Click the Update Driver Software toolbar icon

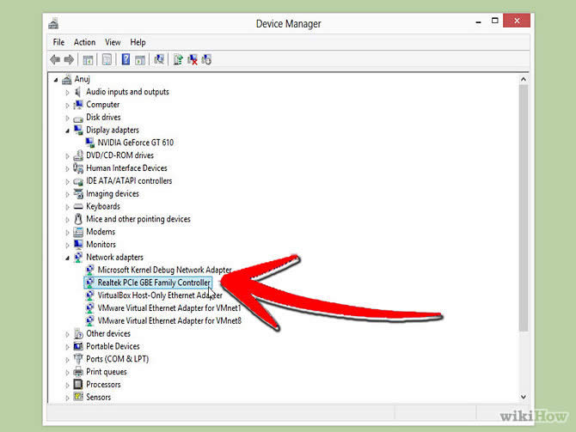click(178, 59)
